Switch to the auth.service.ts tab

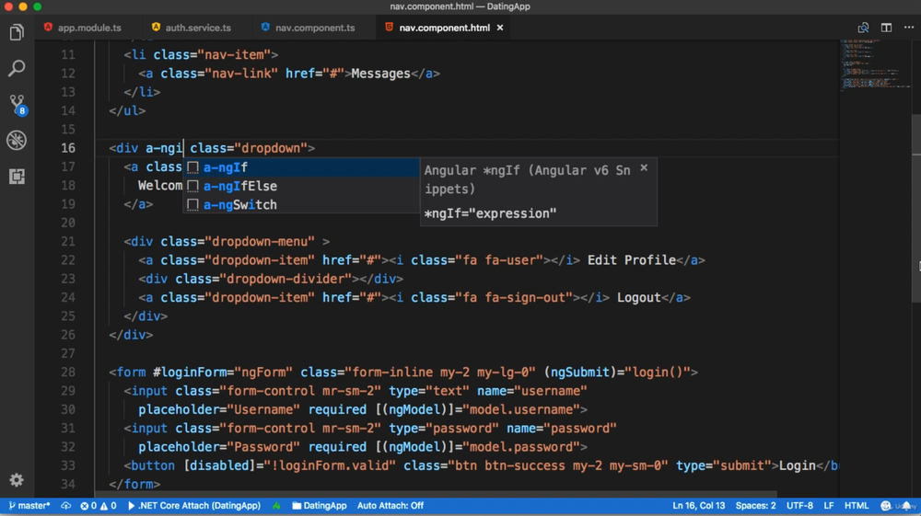point(197,28)
